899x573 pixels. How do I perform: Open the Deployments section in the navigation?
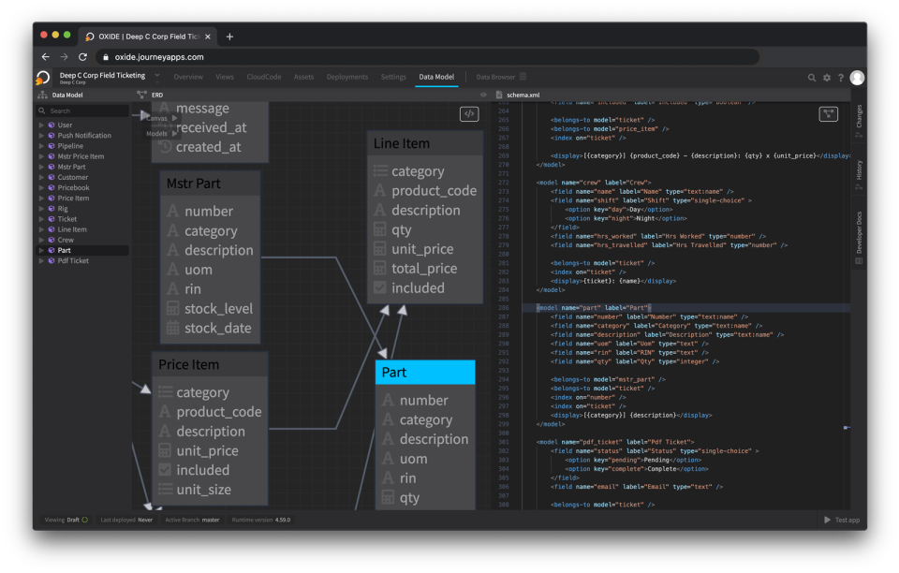347,77
